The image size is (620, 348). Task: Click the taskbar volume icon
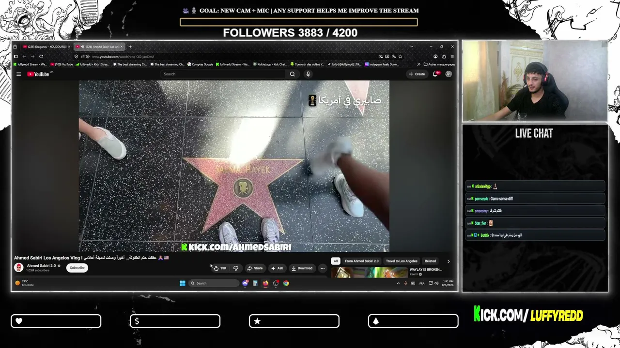click(x=436, y=283)
